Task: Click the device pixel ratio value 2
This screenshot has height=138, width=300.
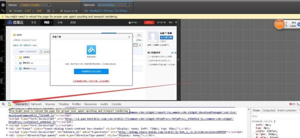Action: tap(53, 11)
